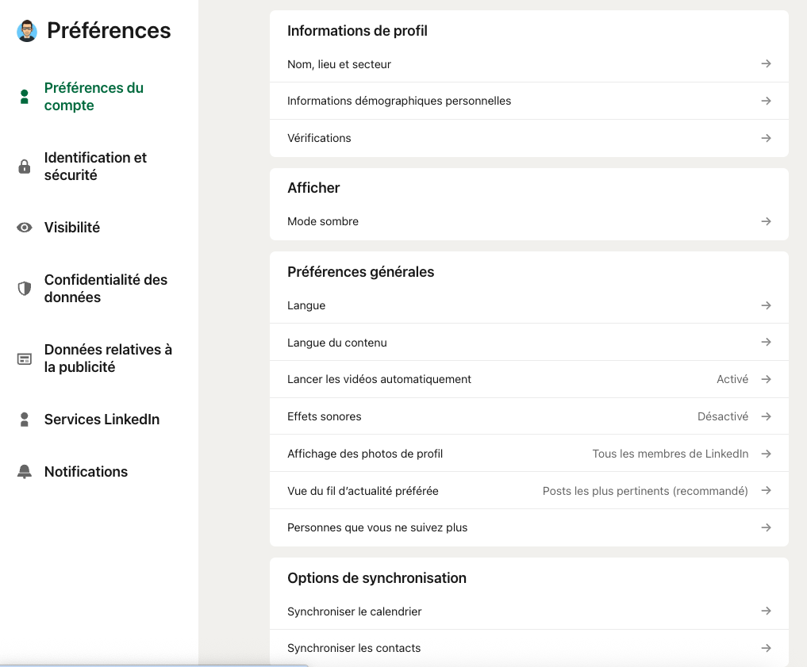The width and height of the screenshot is (807, 667).
Task: Expand Affichage des photos de profil arrow
Action: (766, 454)
